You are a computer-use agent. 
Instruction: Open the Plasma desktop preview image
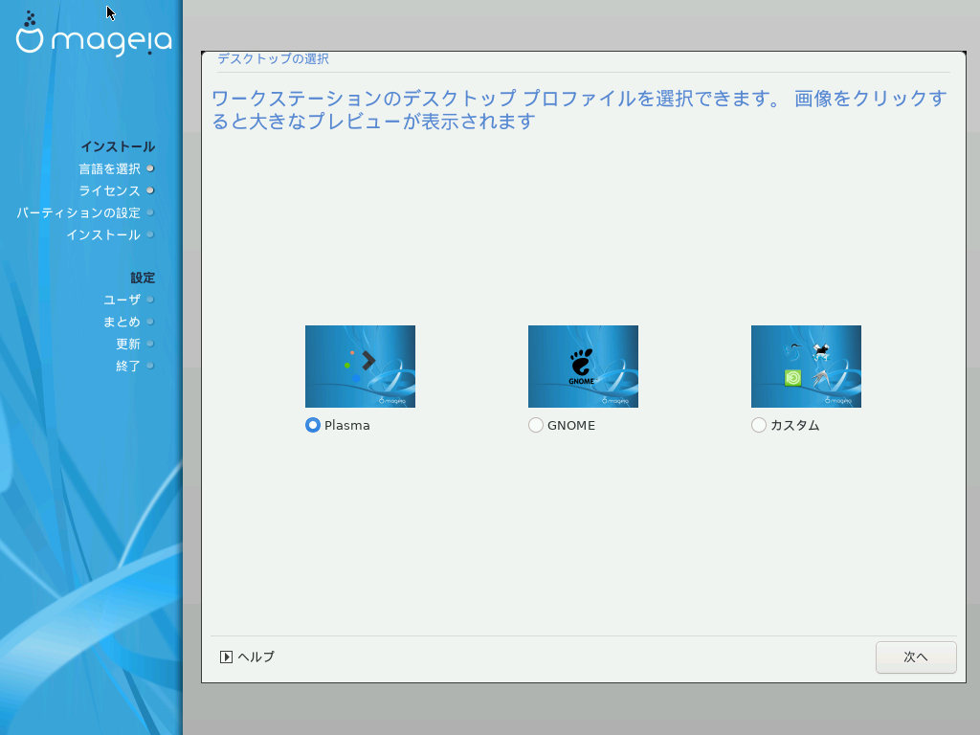click(360, 367)
